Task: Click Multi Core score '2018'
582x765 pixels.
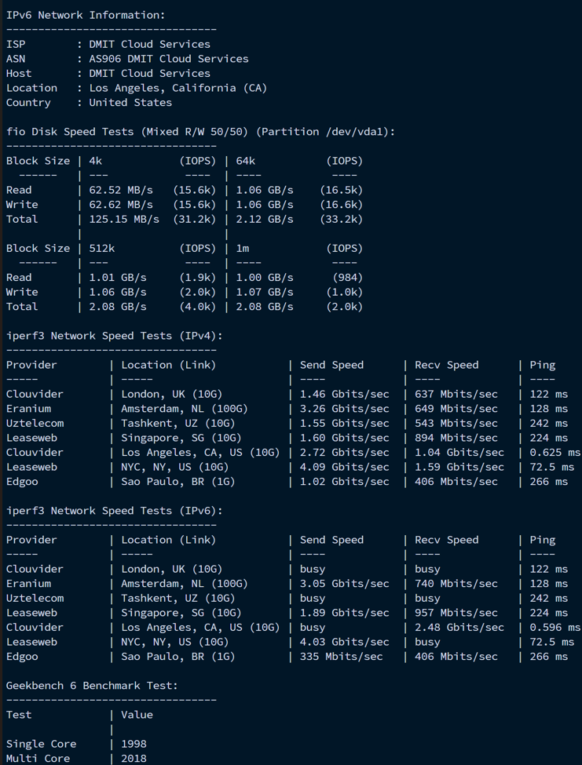Action: (134, 759)
